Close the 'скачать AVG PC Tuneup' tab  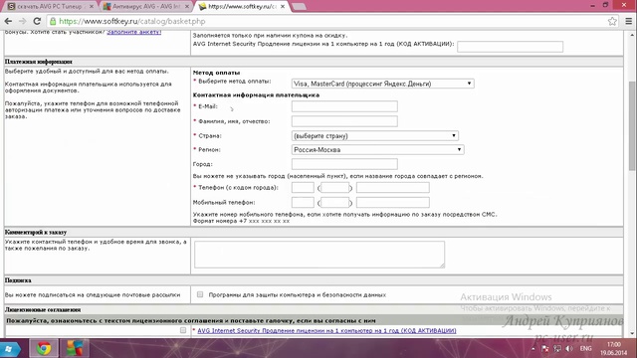92,7
